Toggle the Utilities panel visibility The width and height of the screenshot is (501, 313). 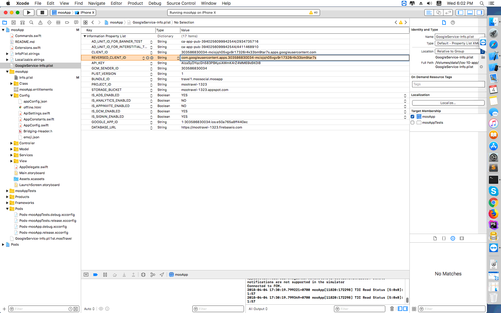(x=480, y=13)
